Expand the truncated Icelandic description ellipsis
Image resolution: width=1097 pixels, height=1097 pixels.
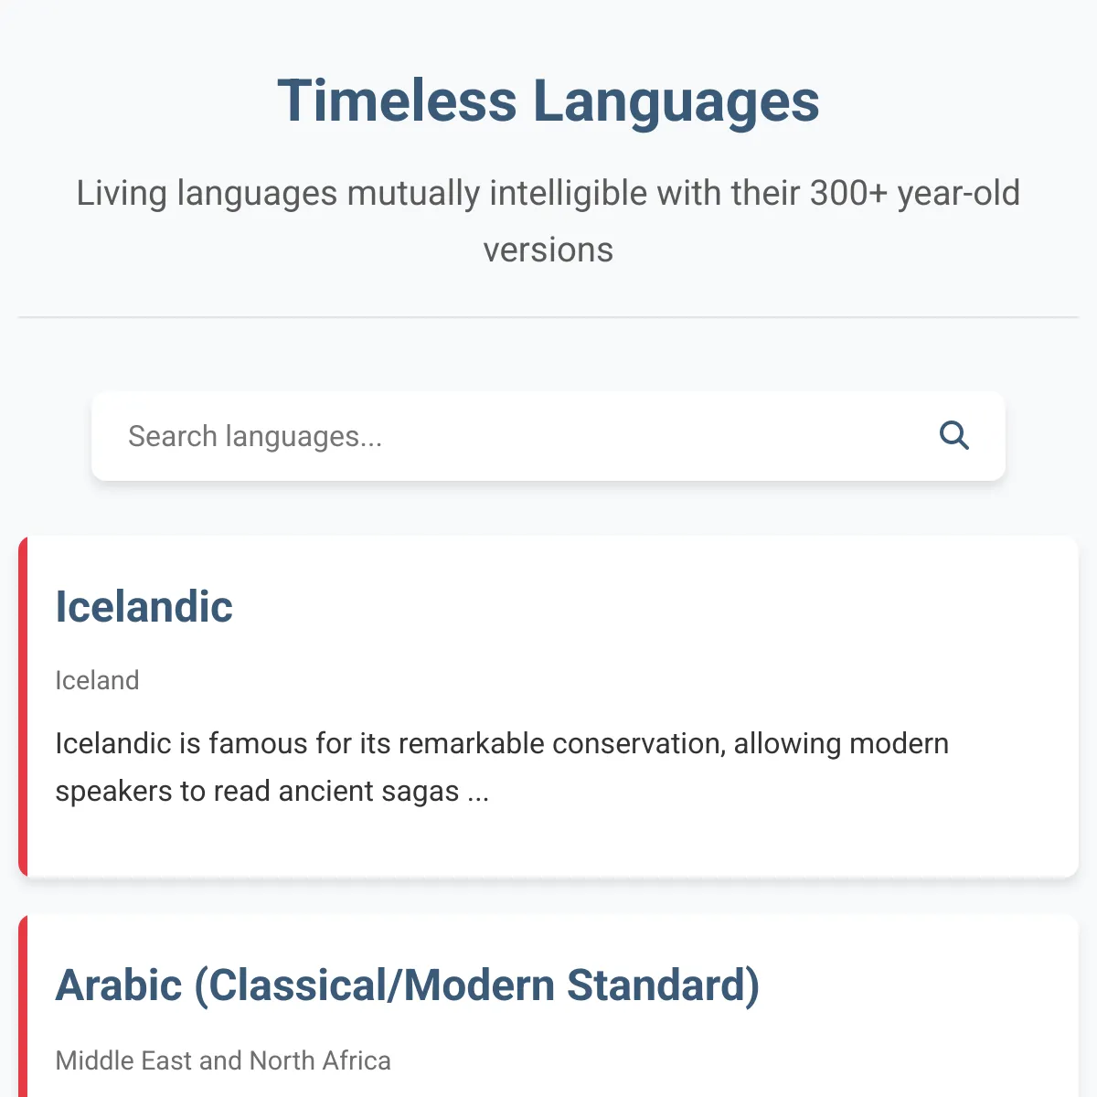478,792
